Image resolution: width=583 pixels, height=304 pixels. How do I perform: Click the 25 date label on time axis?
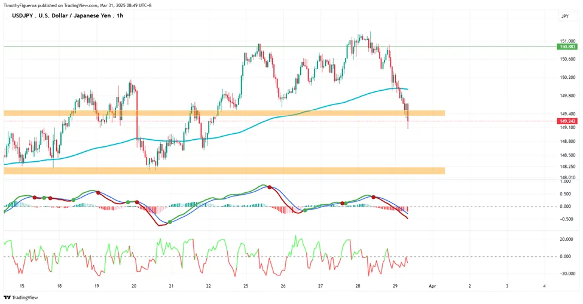pos(246,286)
